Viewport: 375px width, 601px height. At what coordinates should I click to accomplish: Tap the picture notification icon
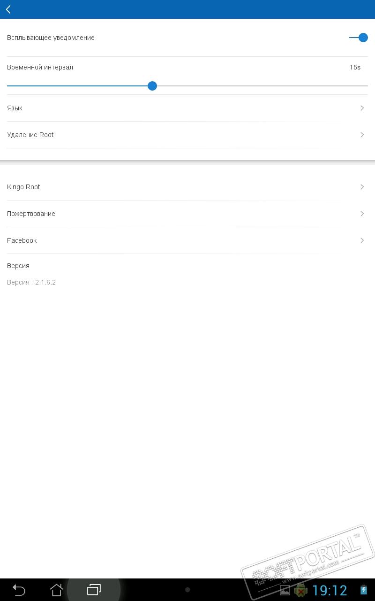285,590
